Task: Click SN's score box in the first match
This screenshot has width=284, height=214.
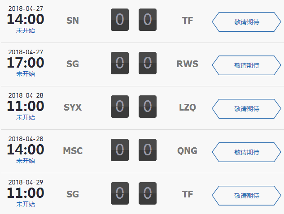Action: pyautogui.click(x=120, y=21)
